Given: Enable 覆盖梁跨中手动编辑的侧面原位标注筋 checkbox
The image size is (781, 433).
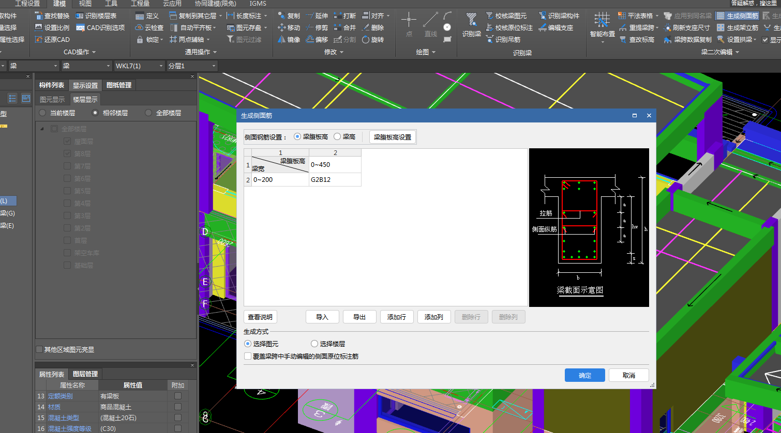Looking at the screenshot, I should point(248,356).
